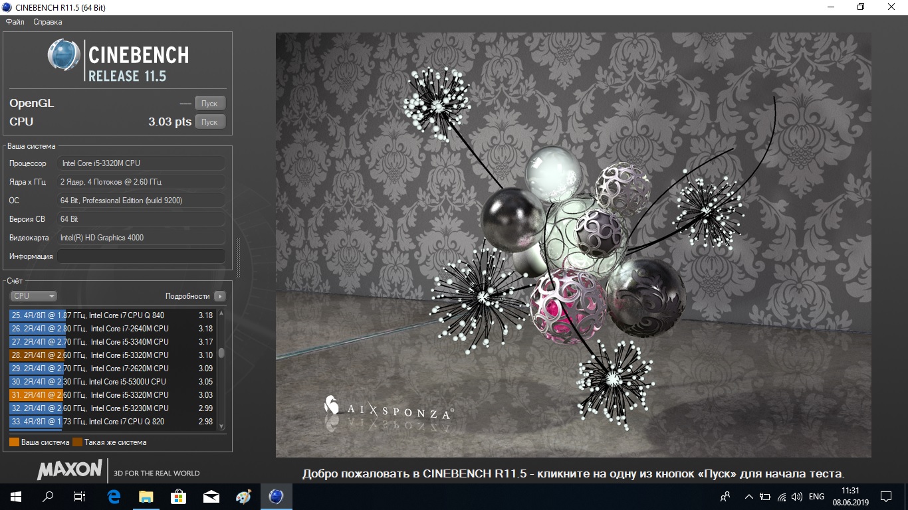The image size is (908, 510).
Task: Minimize the Cinebench window
Action: (831, 7)
